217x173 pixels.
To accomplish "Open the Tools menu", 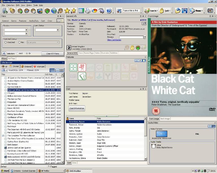I will 35,5.
